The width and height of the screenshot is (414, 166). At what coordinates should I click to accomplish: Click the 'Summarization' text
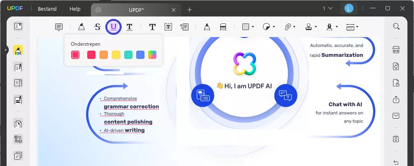point(342,55)
